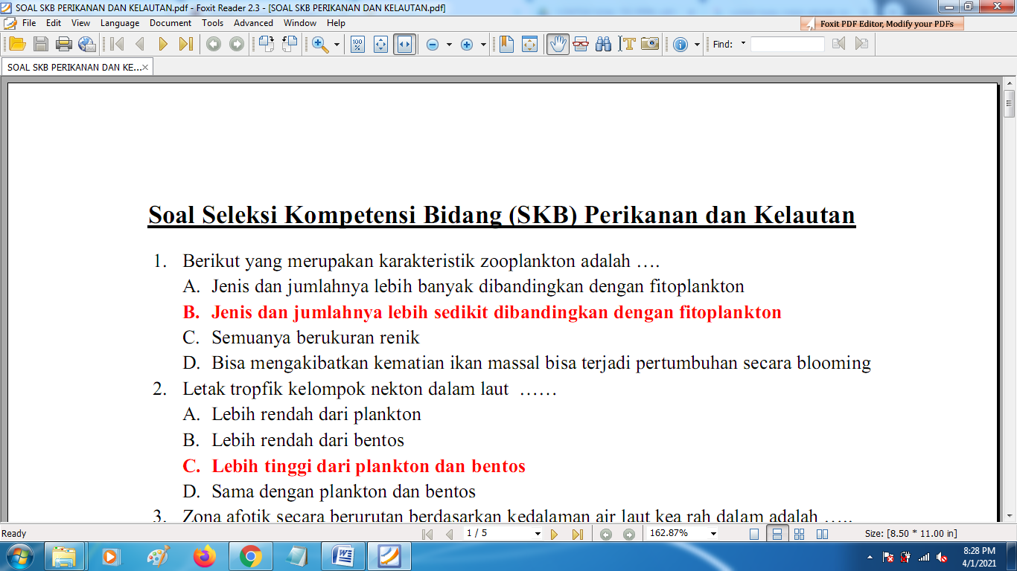The image size is (1017, 571).
Task: Enable Fit Width view mode
Action: click(x=404, y=45)
